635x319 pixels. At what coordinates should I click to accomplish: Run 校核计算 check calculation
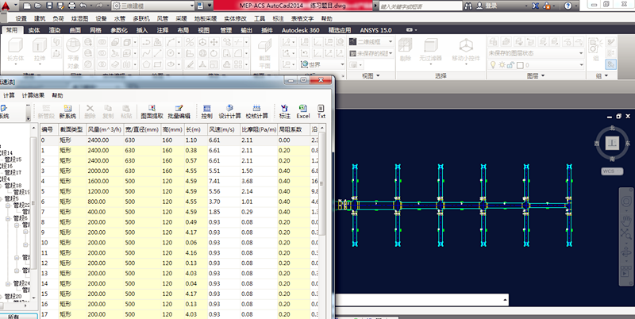point(256,111)
